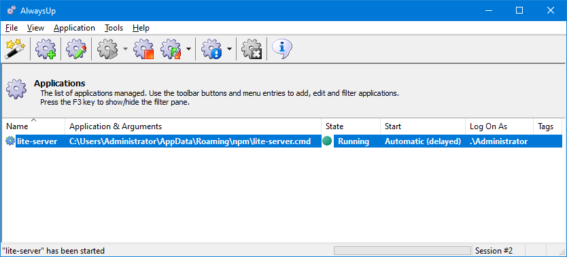Click the green Running state indicator
Viewport: 567px width, 257px height.
[x=327, y=141]
